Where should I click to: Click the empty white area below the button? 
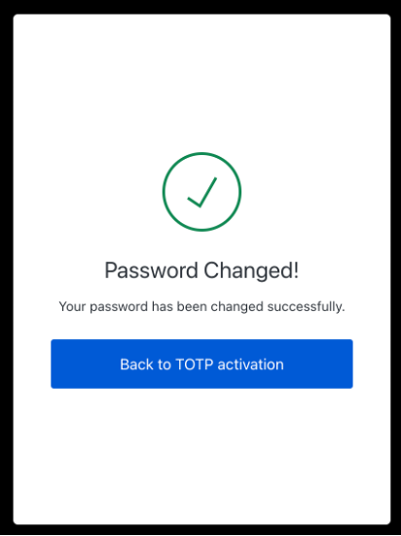(x=201, y=455)
